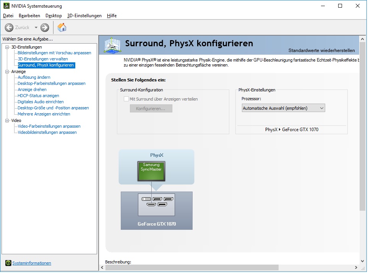Click the horizontal scrollbar thumb

tap(192, 267)
